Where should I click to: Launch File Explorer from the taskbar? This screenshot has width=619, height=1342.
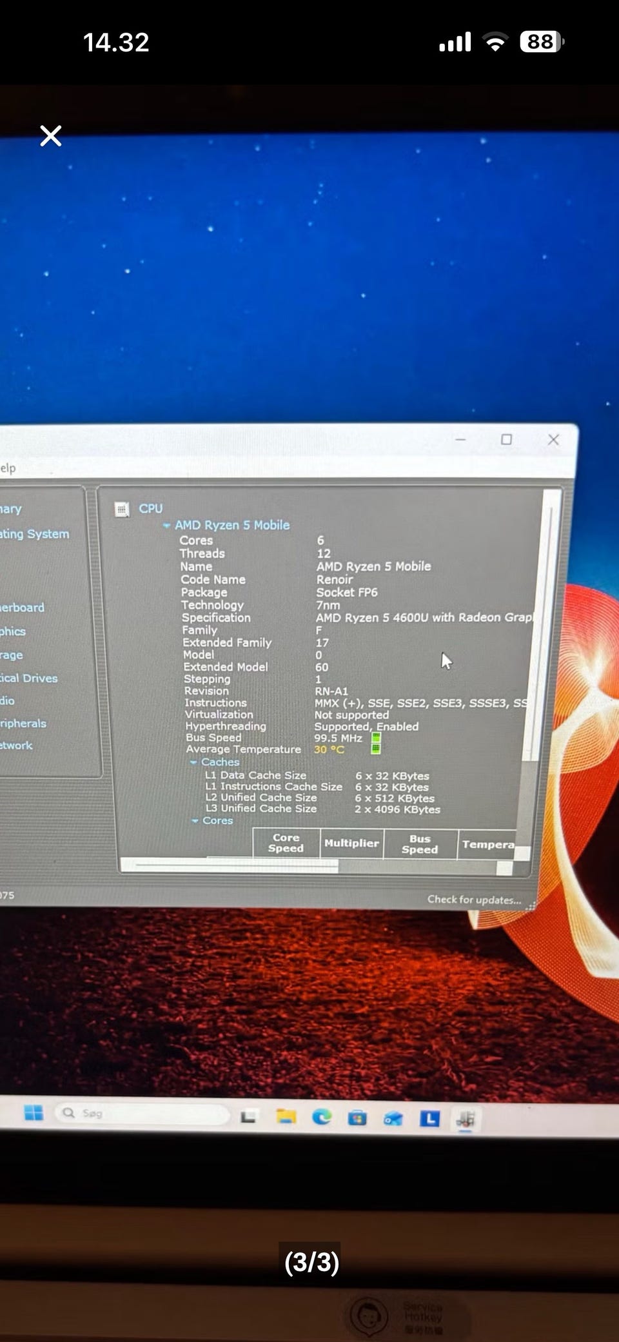(x=286, y=1116)
